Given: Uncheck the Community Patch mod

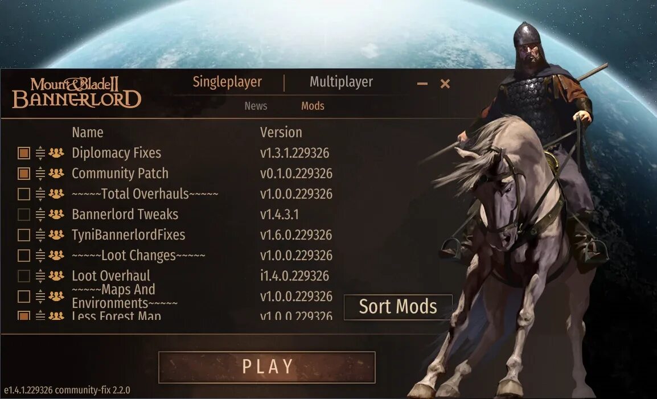Looking at the screenshot, I should click(x=24, y=174).
